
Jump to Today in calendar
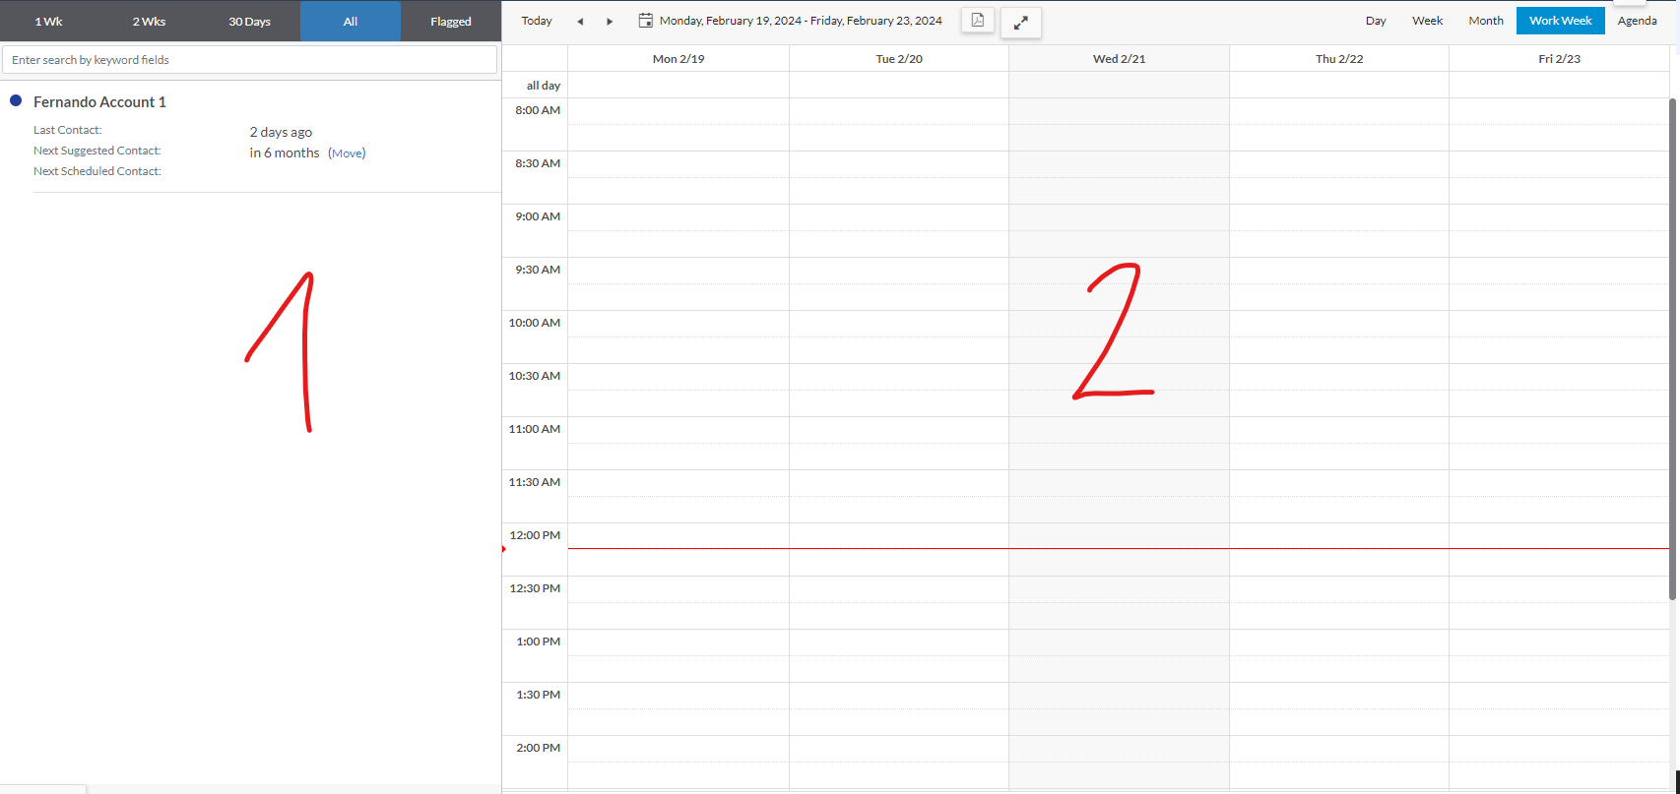pos(537,21)
